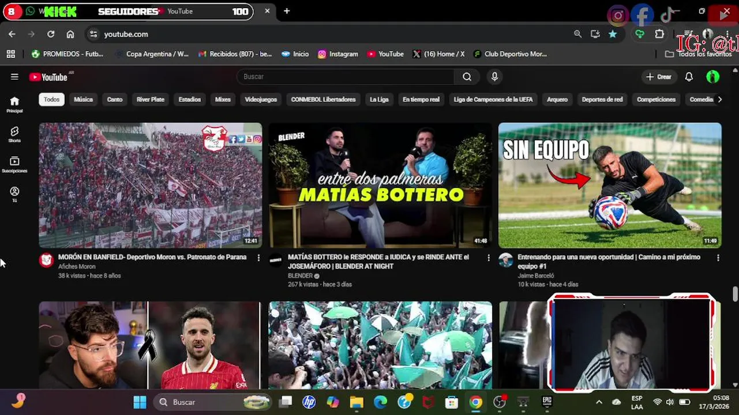Image resolution: width=739 pixels, height=415 pixels.
Task: Select the En tiempo real chip
Action: (421, 99)
